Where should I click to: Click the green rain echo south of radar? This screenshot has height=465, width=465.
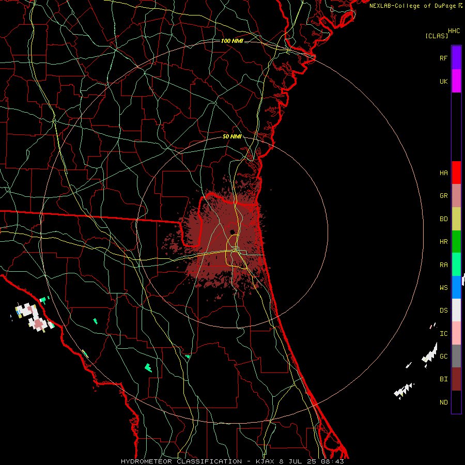[148, 368]
